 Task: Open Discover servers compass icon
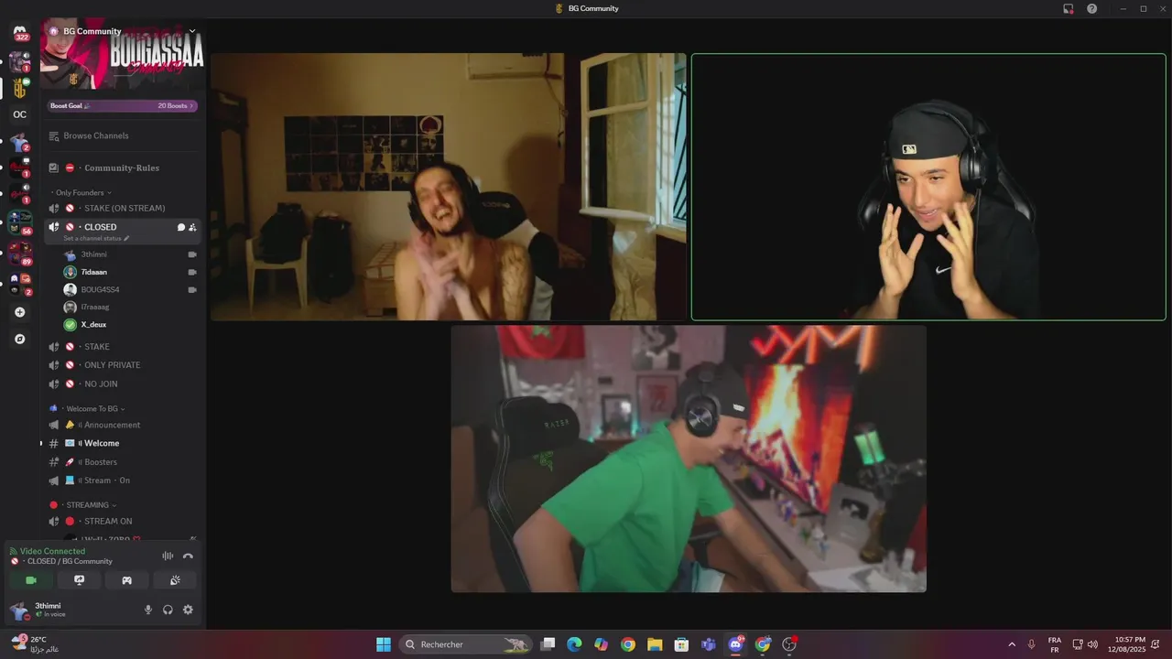[x=20, y=339]
